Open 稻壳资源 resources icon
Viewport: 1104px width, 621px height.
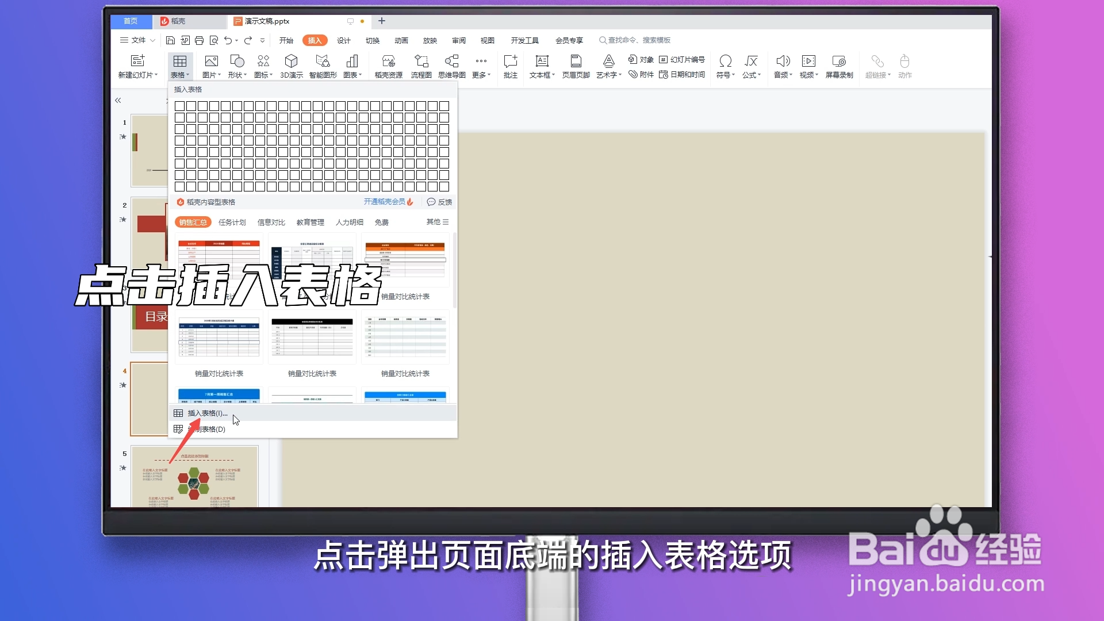(x=389, y=62)
